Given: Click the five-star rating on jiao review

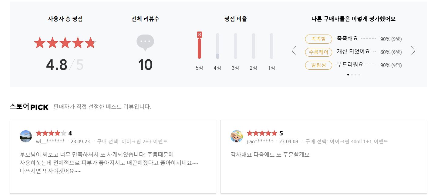Looking at the screenshot, I should click(262, 133).
